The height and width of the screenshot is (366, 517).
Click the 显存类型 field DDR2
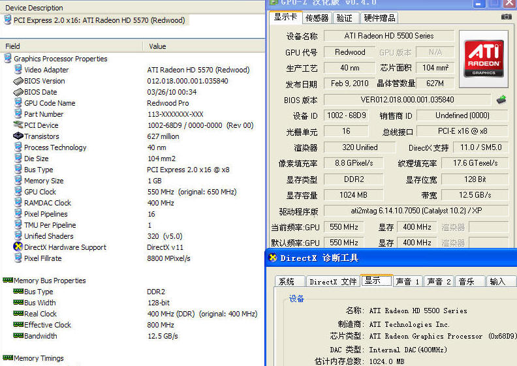coord(354,179)
